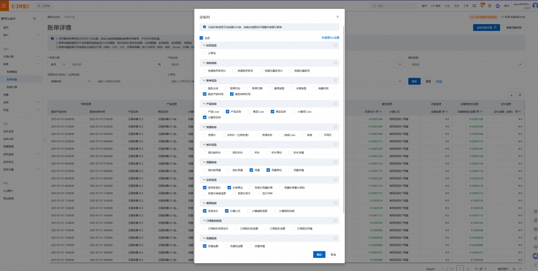Click the drag handle of 标识信息 section
This screenshot has width=538, height=271.
(x=335, y=46)
